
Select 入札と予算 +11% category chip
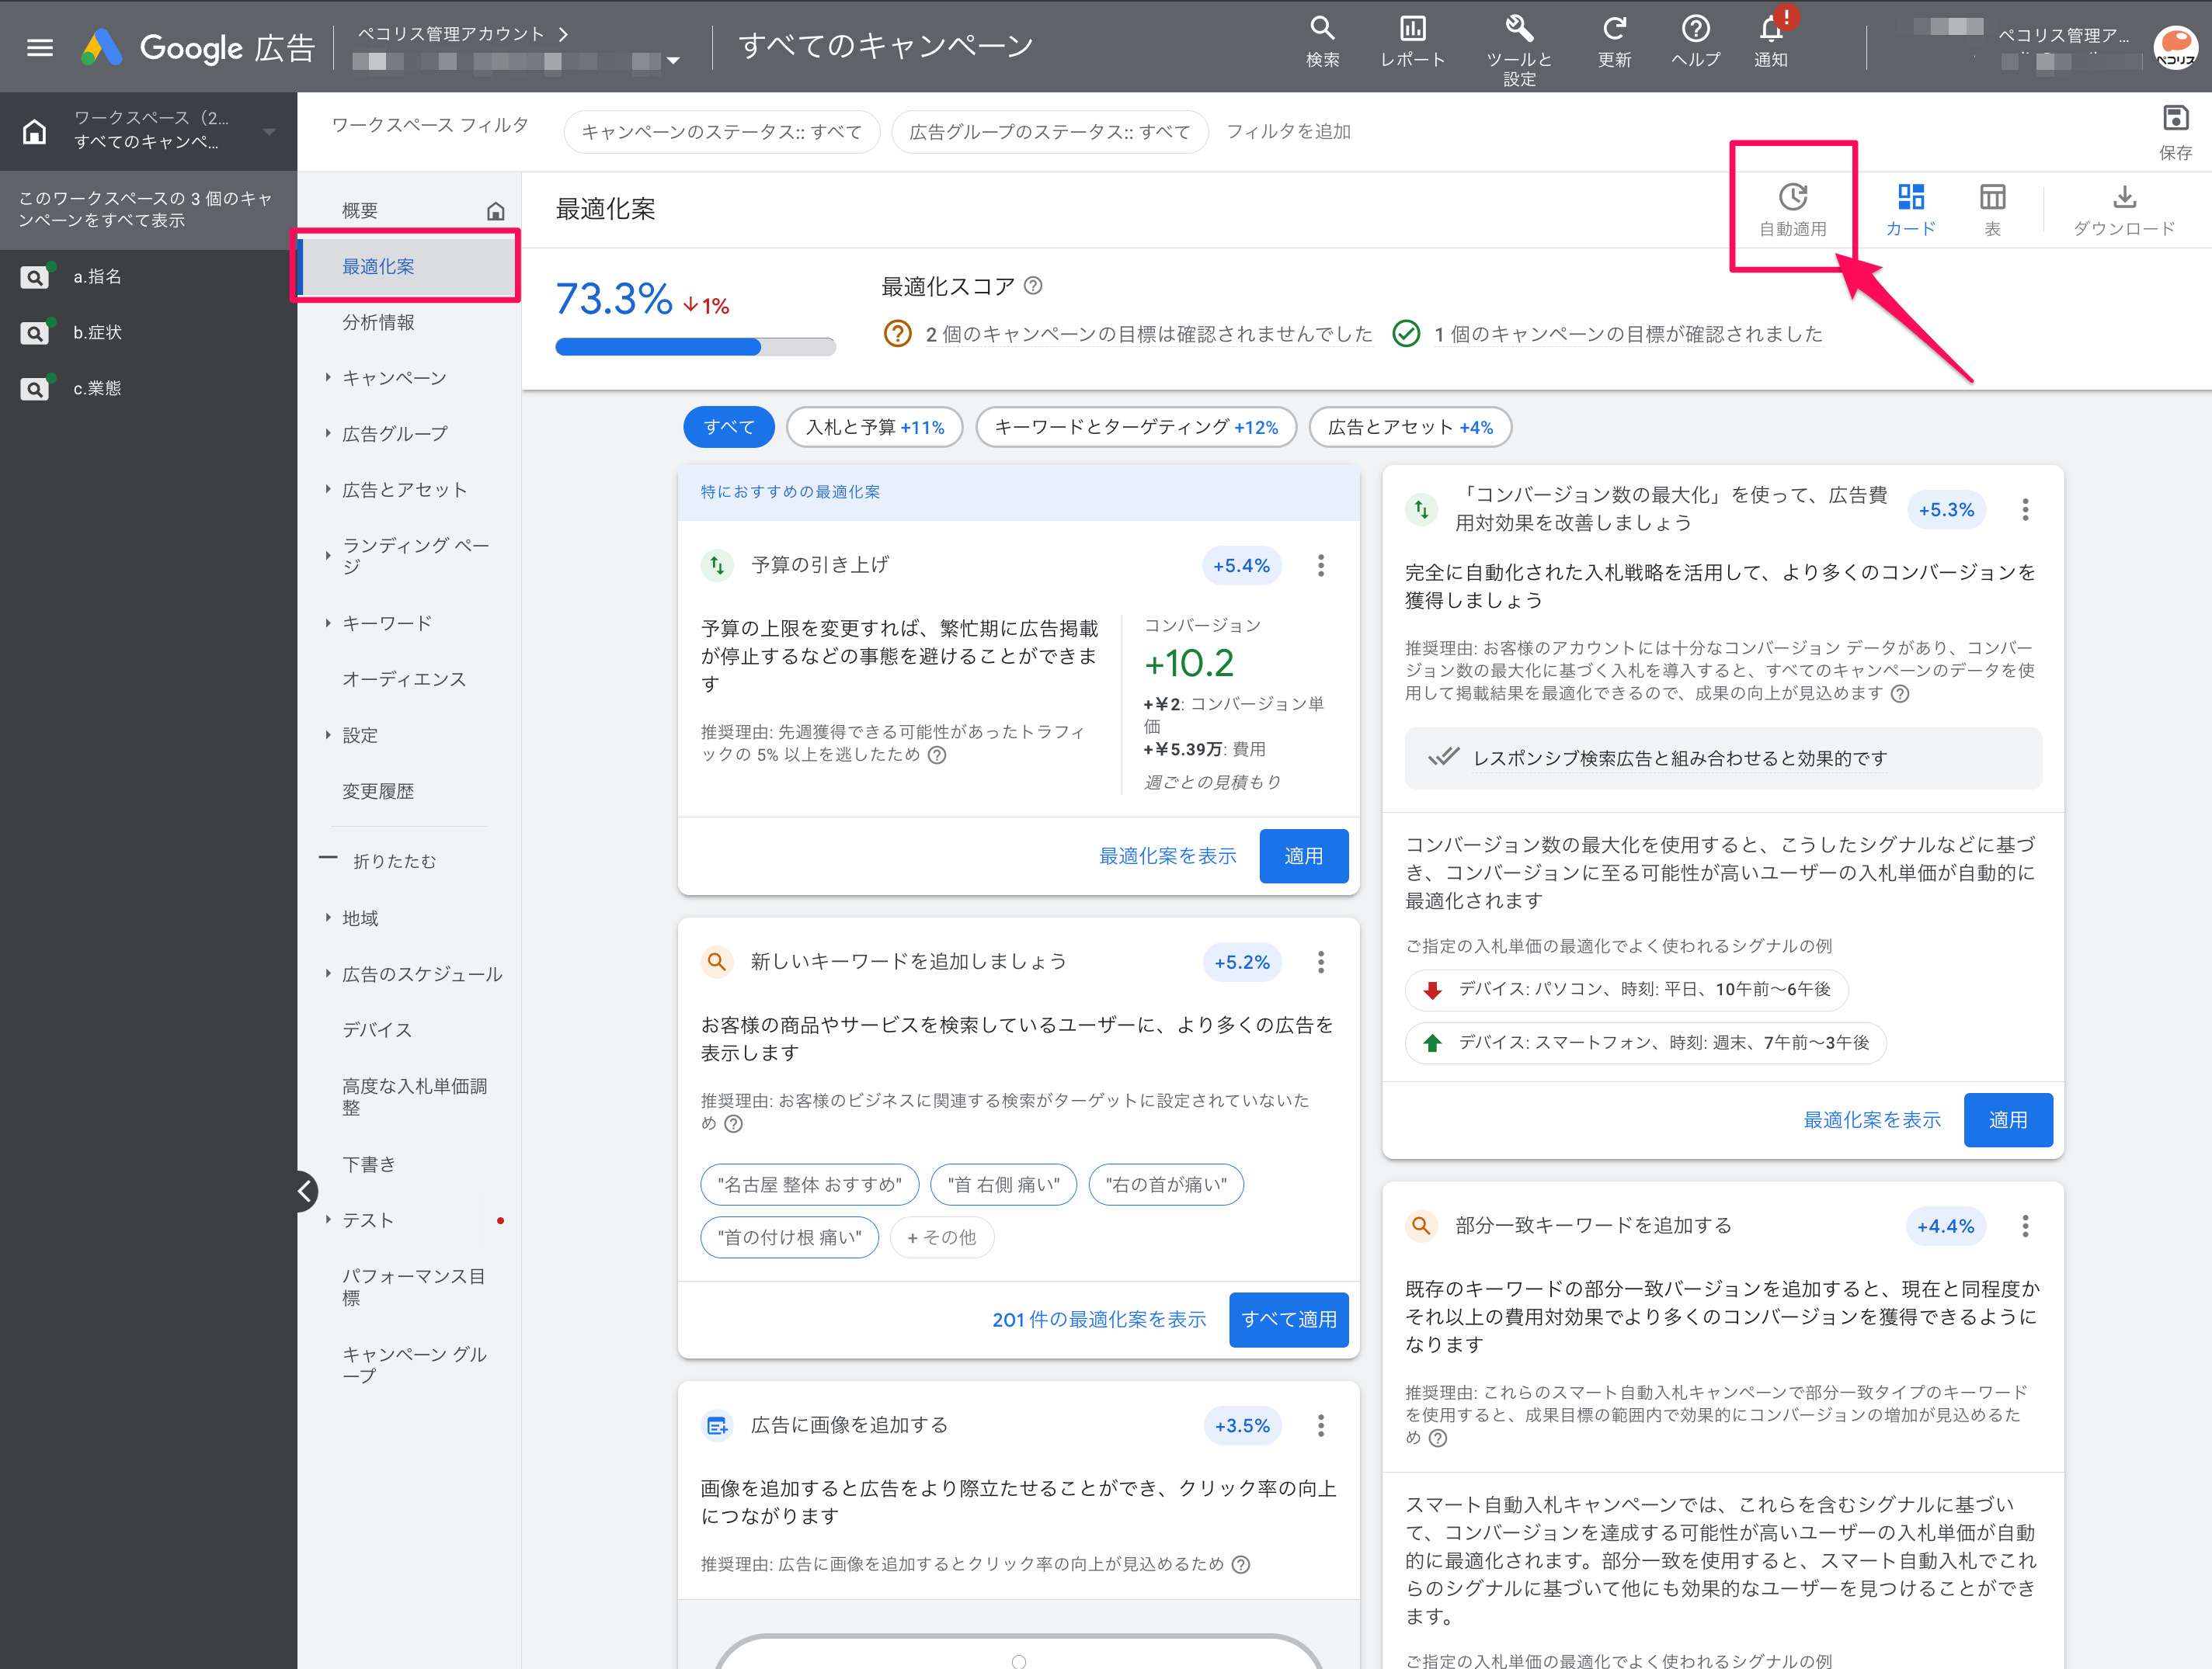click(874, 427)
